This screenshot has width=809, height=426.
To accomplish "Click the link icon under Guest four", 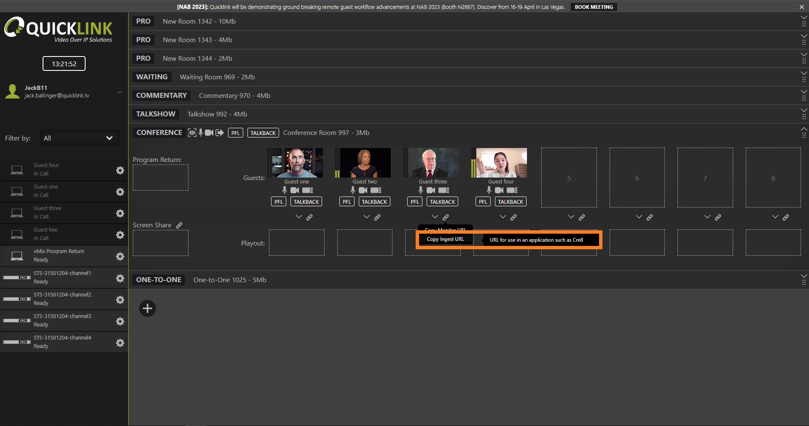I will tap(513, 217).
